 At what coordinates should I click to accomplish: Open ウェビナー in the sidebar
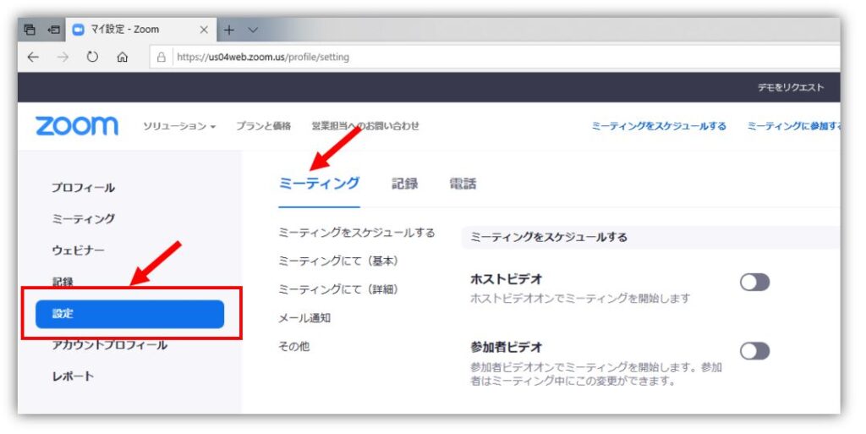click(x=78, y=250)
